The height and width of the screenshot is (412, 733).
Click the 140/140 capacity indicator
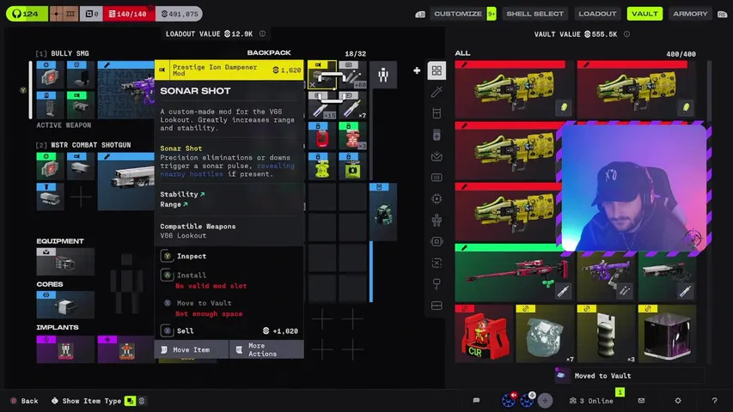point(128,14)
